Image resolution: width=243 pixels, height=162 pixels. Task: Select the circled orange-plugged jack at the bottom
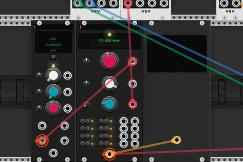point(109,154)
